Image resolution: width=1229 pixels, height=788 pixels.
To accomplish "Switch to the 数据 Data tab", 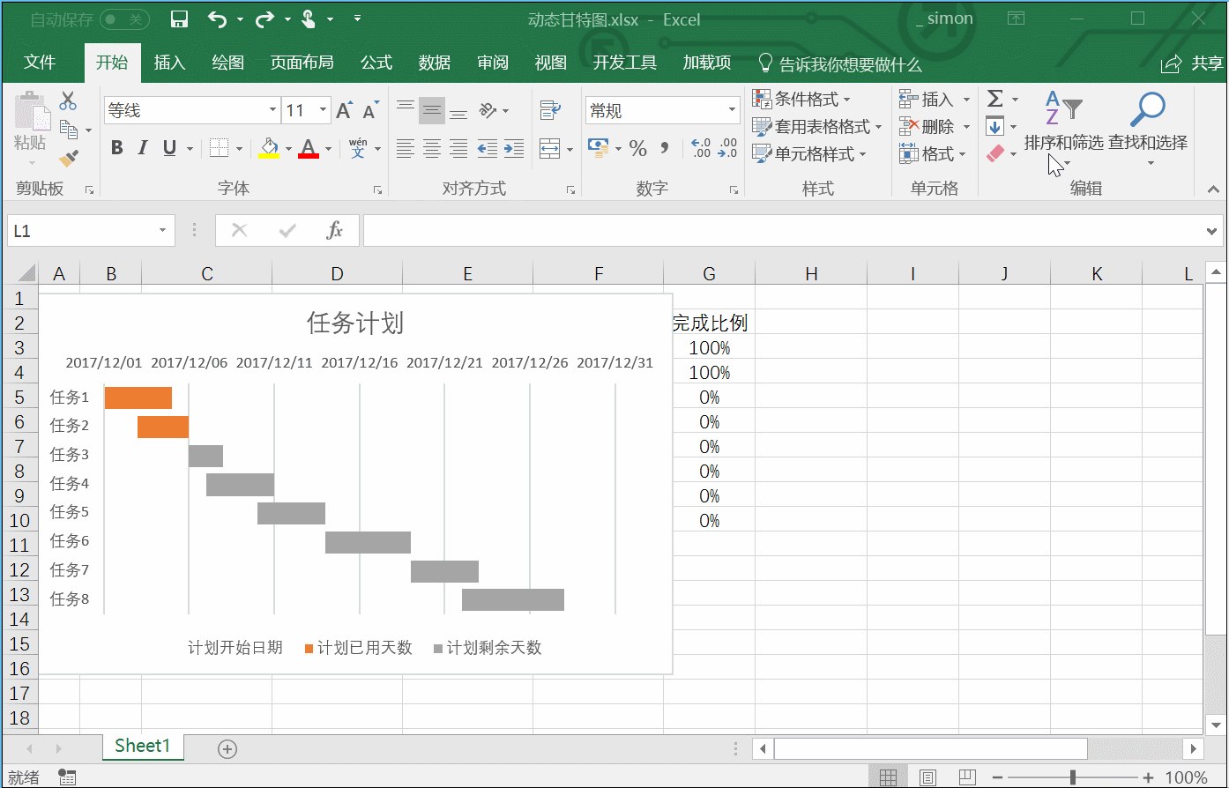I will [x=435, y=63].
